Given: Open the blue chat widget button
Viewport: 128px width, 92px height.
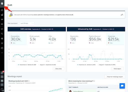Looking at the screenshot, I should [x=122, y=86].
